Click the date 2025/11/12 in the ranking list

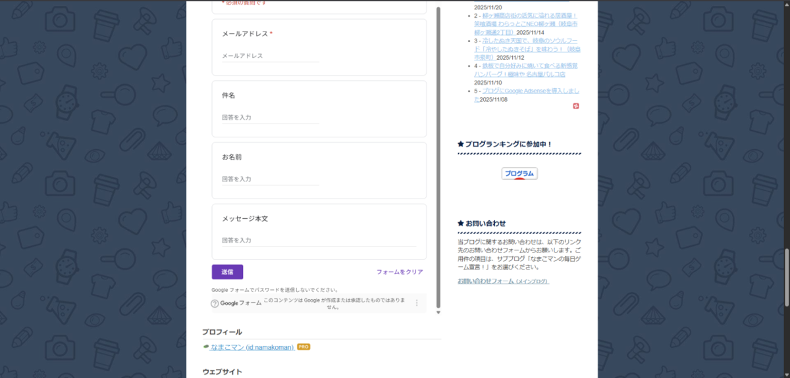(510, 57)
